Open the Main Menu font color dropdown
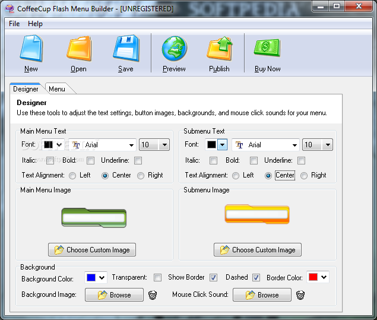The height and width of the screenshot is (320, 377). (x=59, y=145)
